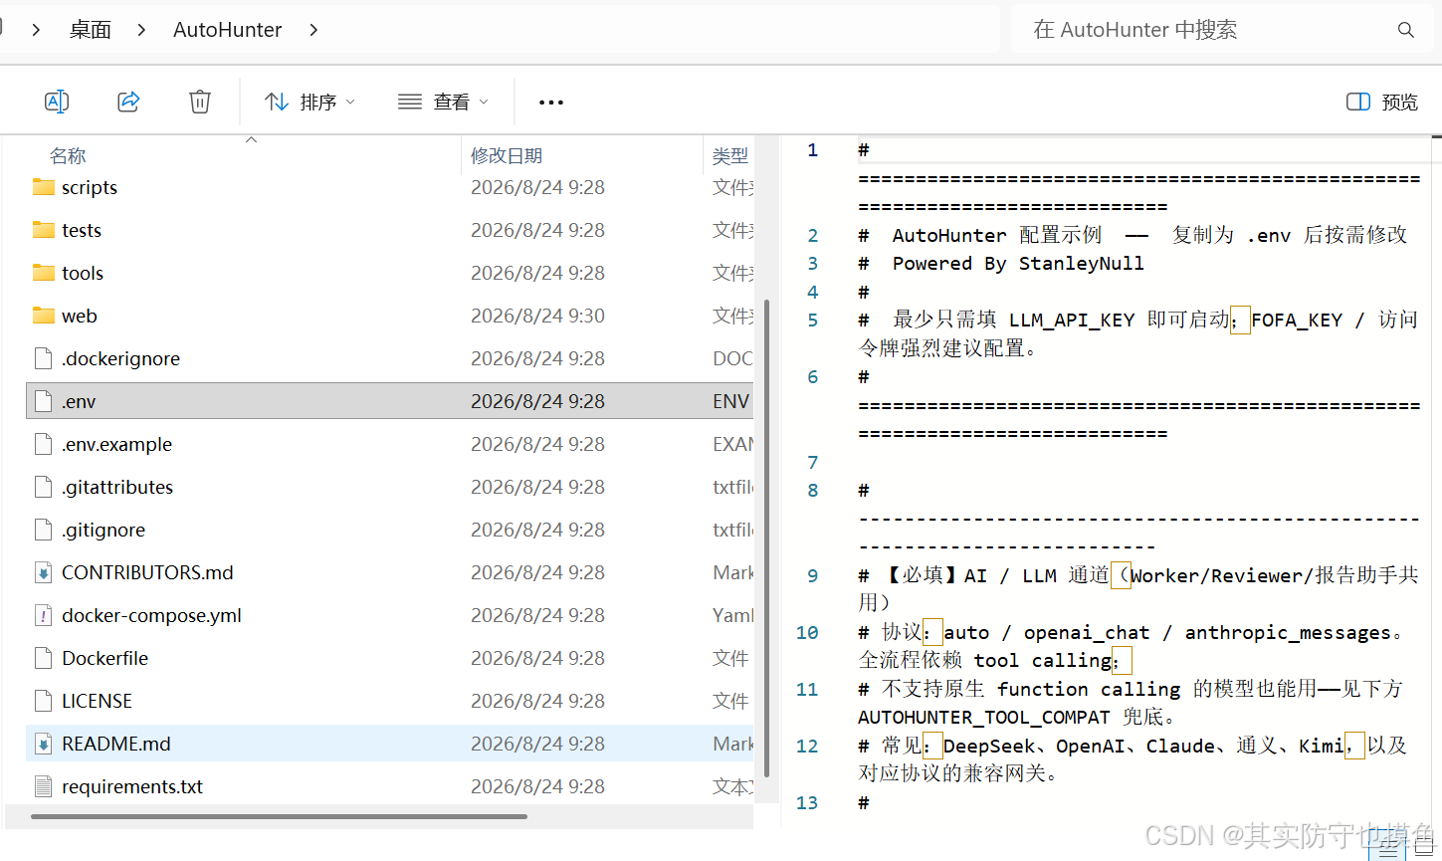Click the AutoHunter breadcrumb segment

click(x=228, y=30)
